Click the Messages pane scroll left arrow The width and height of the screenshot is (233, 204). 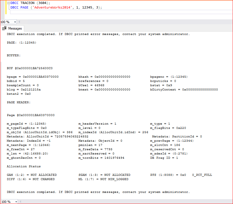coord(20,202)
